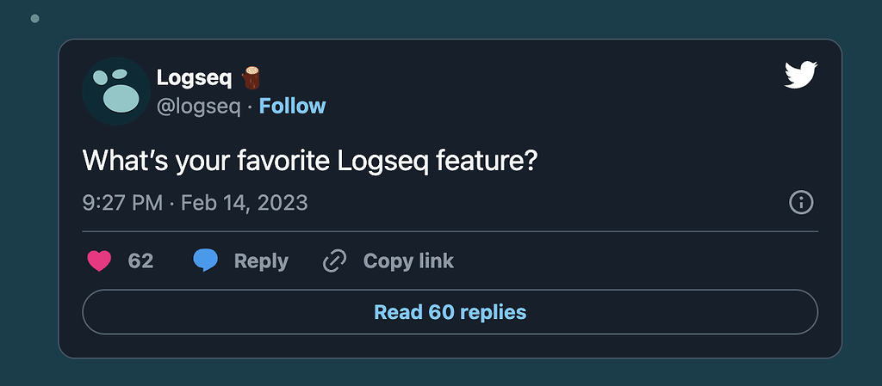Open the Twitter info circle icon
The width and height of the screenshot is (882, 386).
pyautogui.click(x=801, y=203)
